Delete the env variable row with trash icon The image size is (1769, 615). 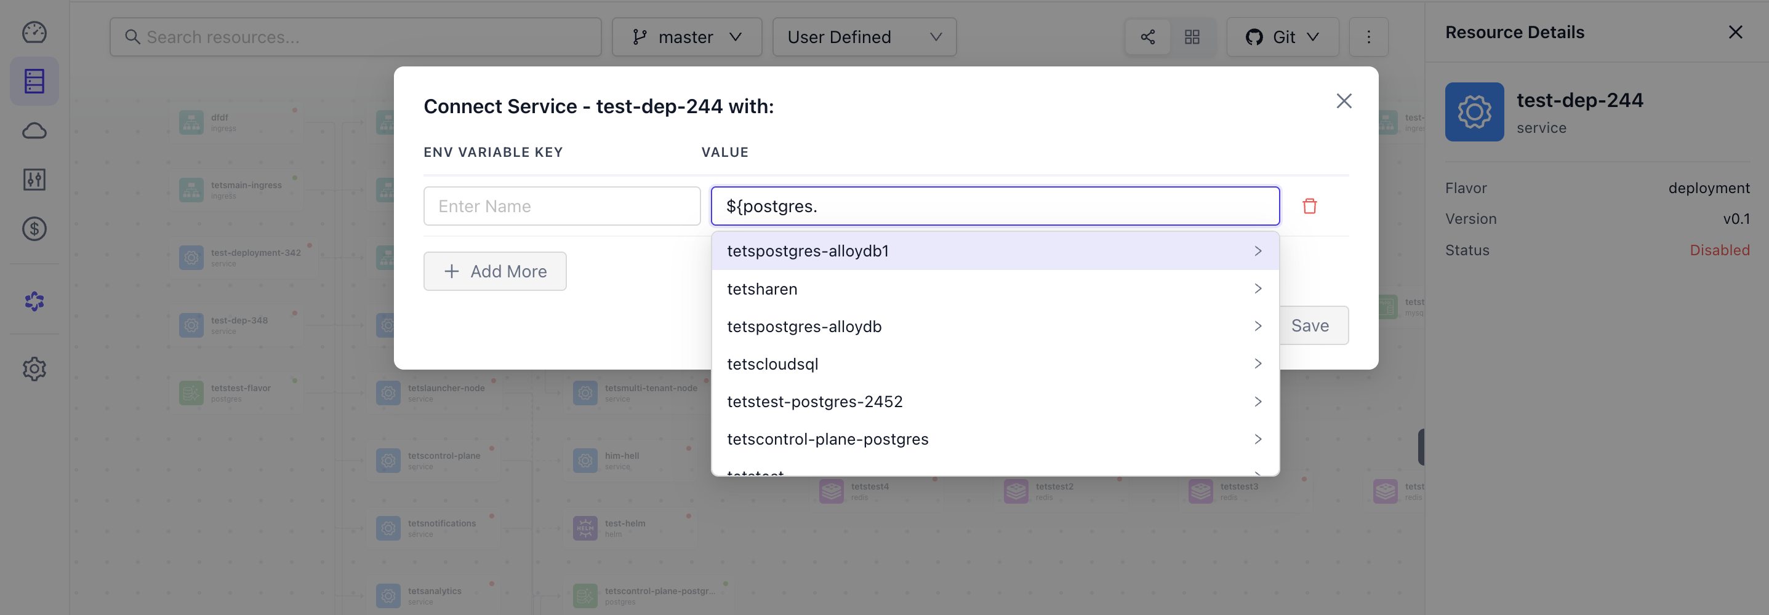click(x=1310, y=206)
